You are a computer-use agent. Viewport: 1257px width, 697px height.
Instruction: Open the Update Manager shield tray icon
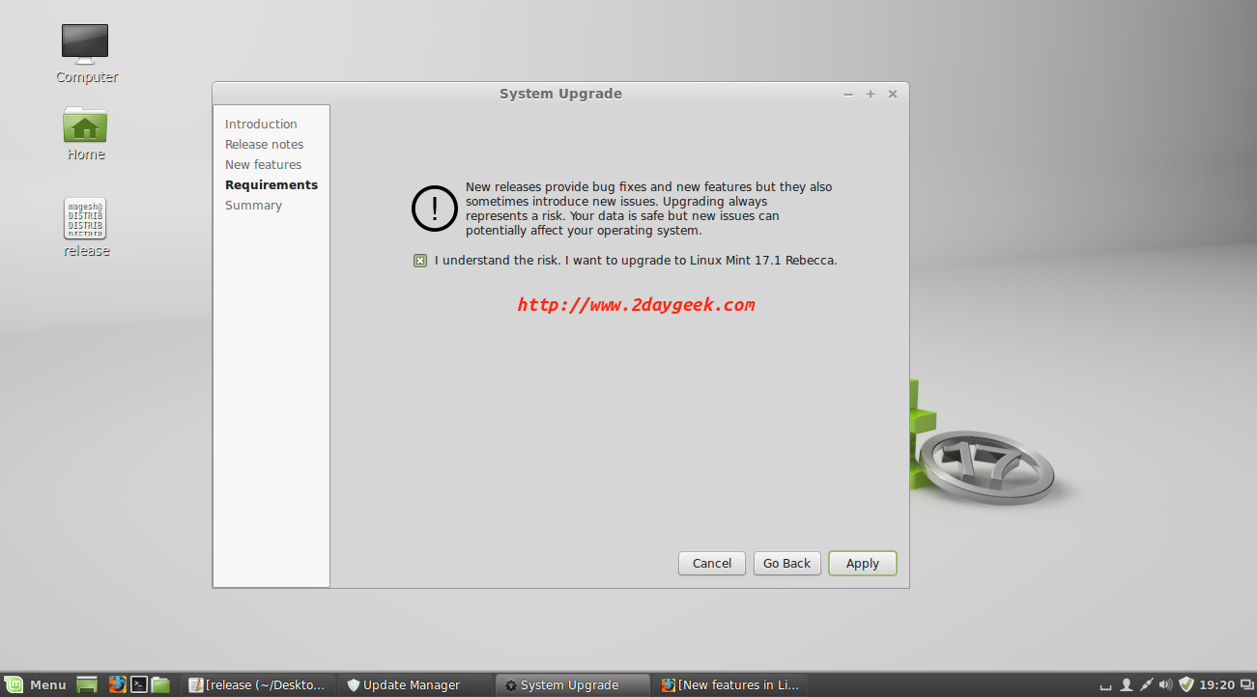point(1186,685)
